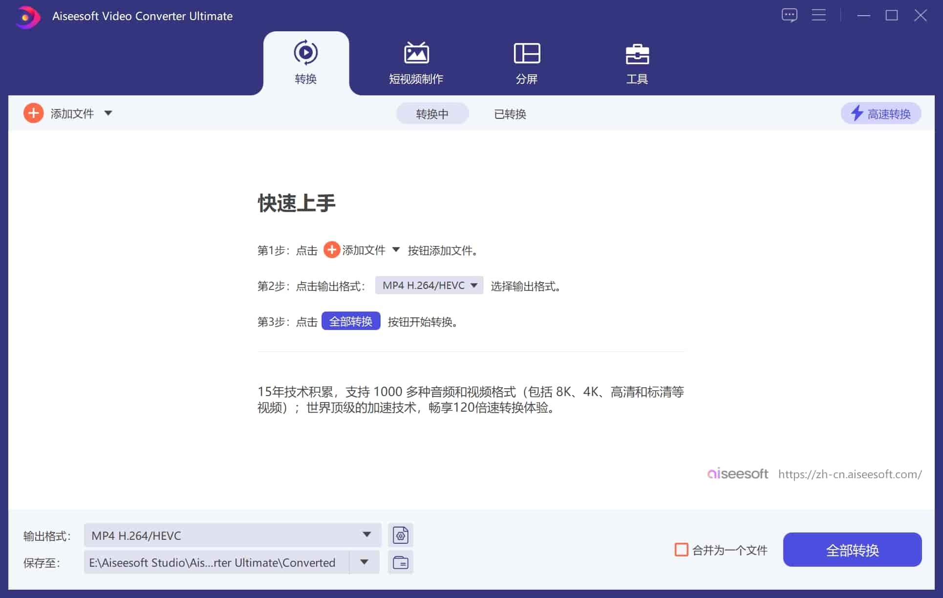Click the orange add-file plus icon
The height and width of the screenshot is (598, 943).
tap(33, 113)
